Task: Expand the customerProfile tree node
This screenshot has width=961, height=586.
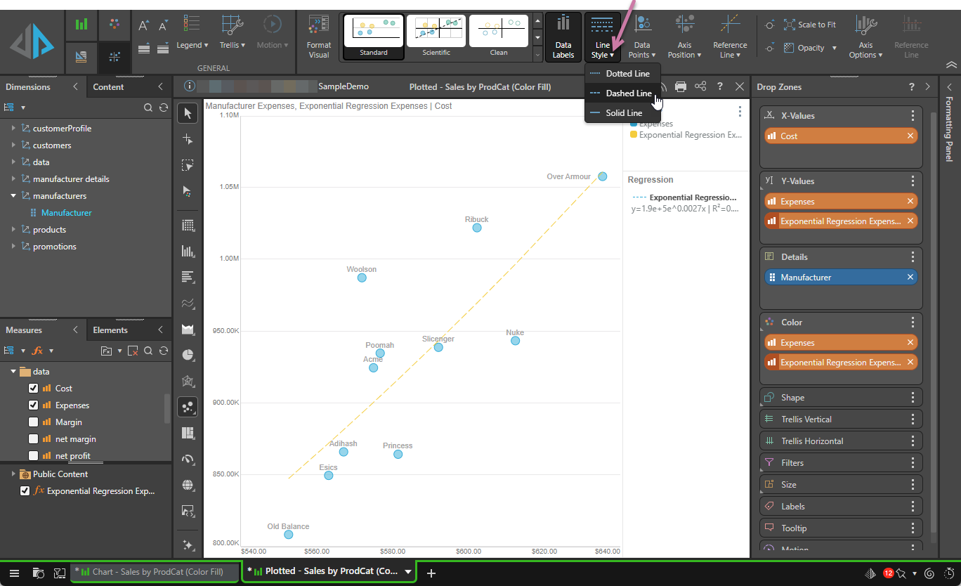Action: (13, 129)
